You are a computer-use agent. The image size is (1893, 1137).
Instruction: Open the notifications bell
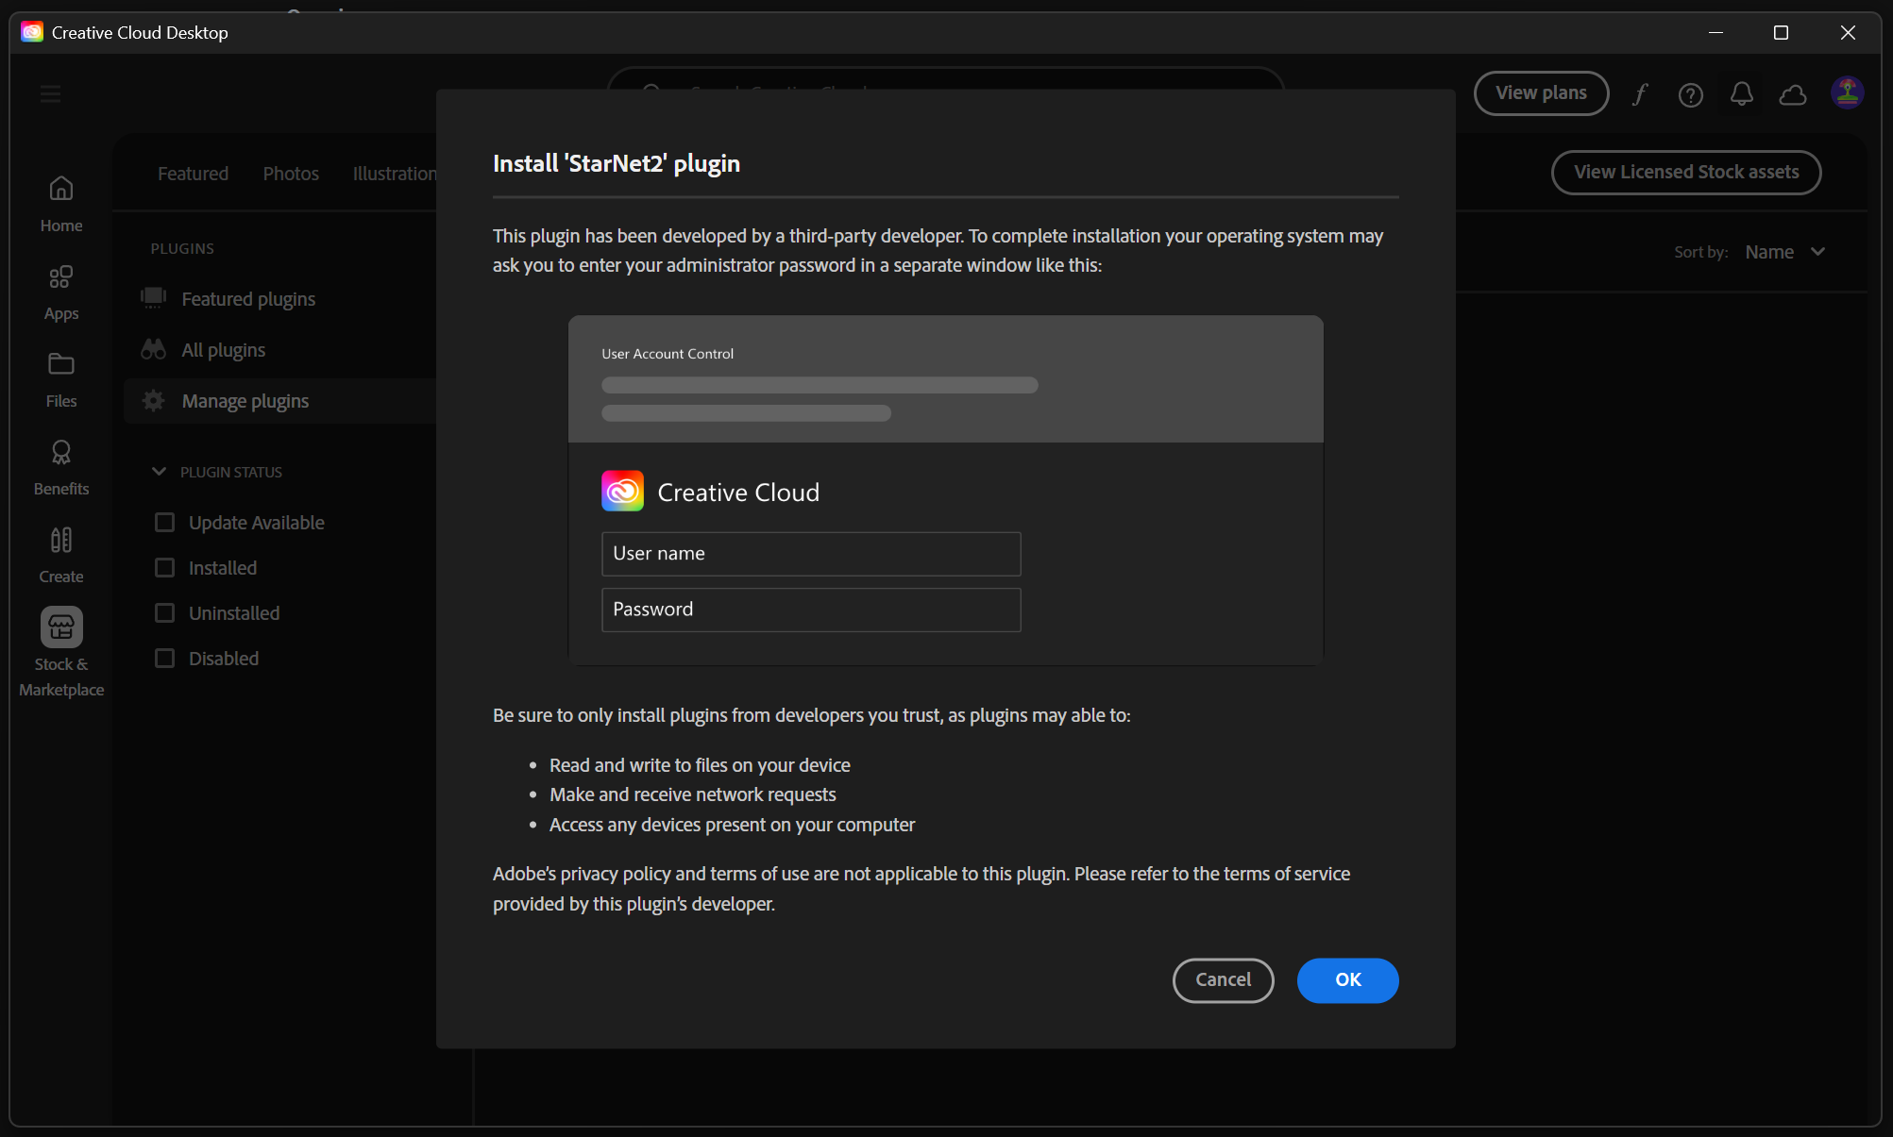[x=1742, y=93]
